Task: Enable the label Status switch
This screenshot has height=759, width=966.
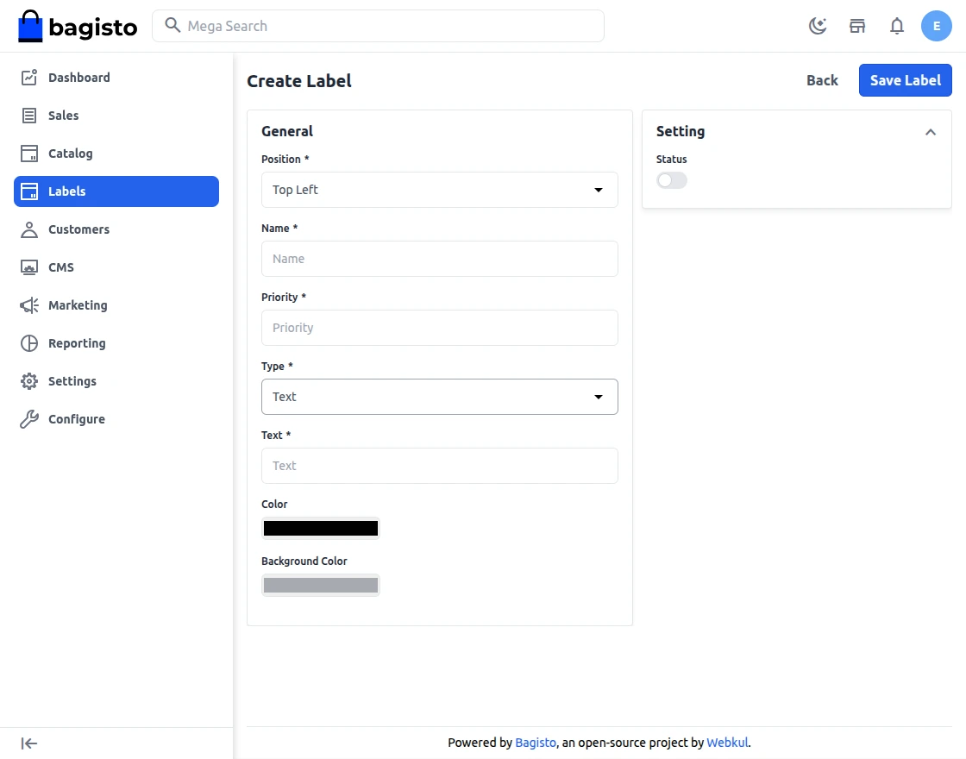Action: [x=672, y=180]
